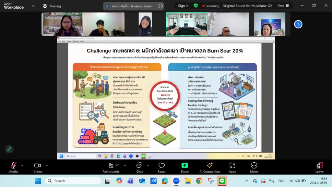Image resolution: width=332 pixels, height=187 pixels.
Task: Click the More options toolbar icon
Action: click(254, 166)
